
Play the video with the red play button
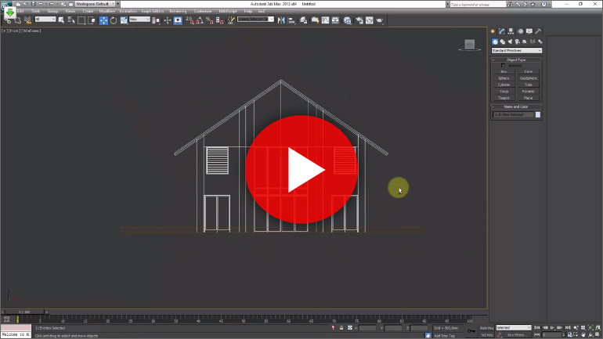pyautogui.click(x=301, y=169)
